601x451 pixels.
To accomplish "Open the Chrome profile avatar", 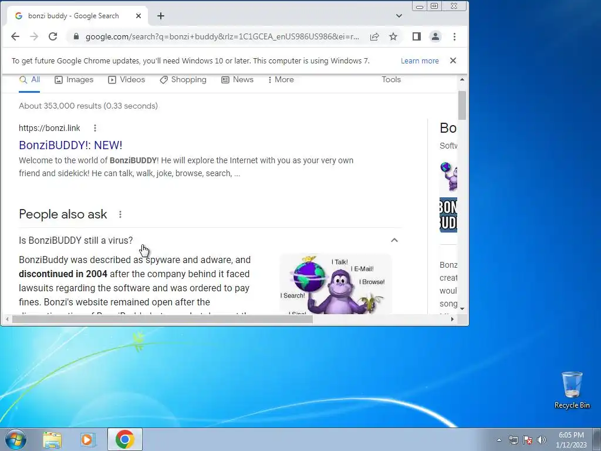I will tap(435, 36).
